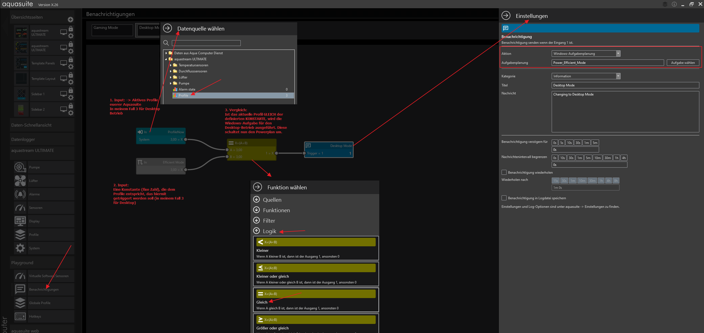Click the Einstellungen arrow circle icon

pyautogui.click(x=506, y=16)
